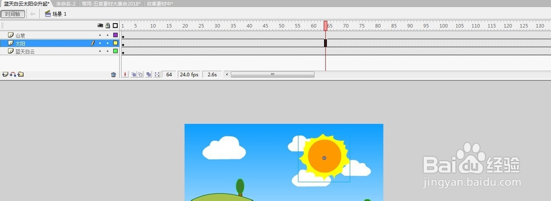
Task: Toggle show all layers as outlines square icon
Action: (x=115, y=26)
